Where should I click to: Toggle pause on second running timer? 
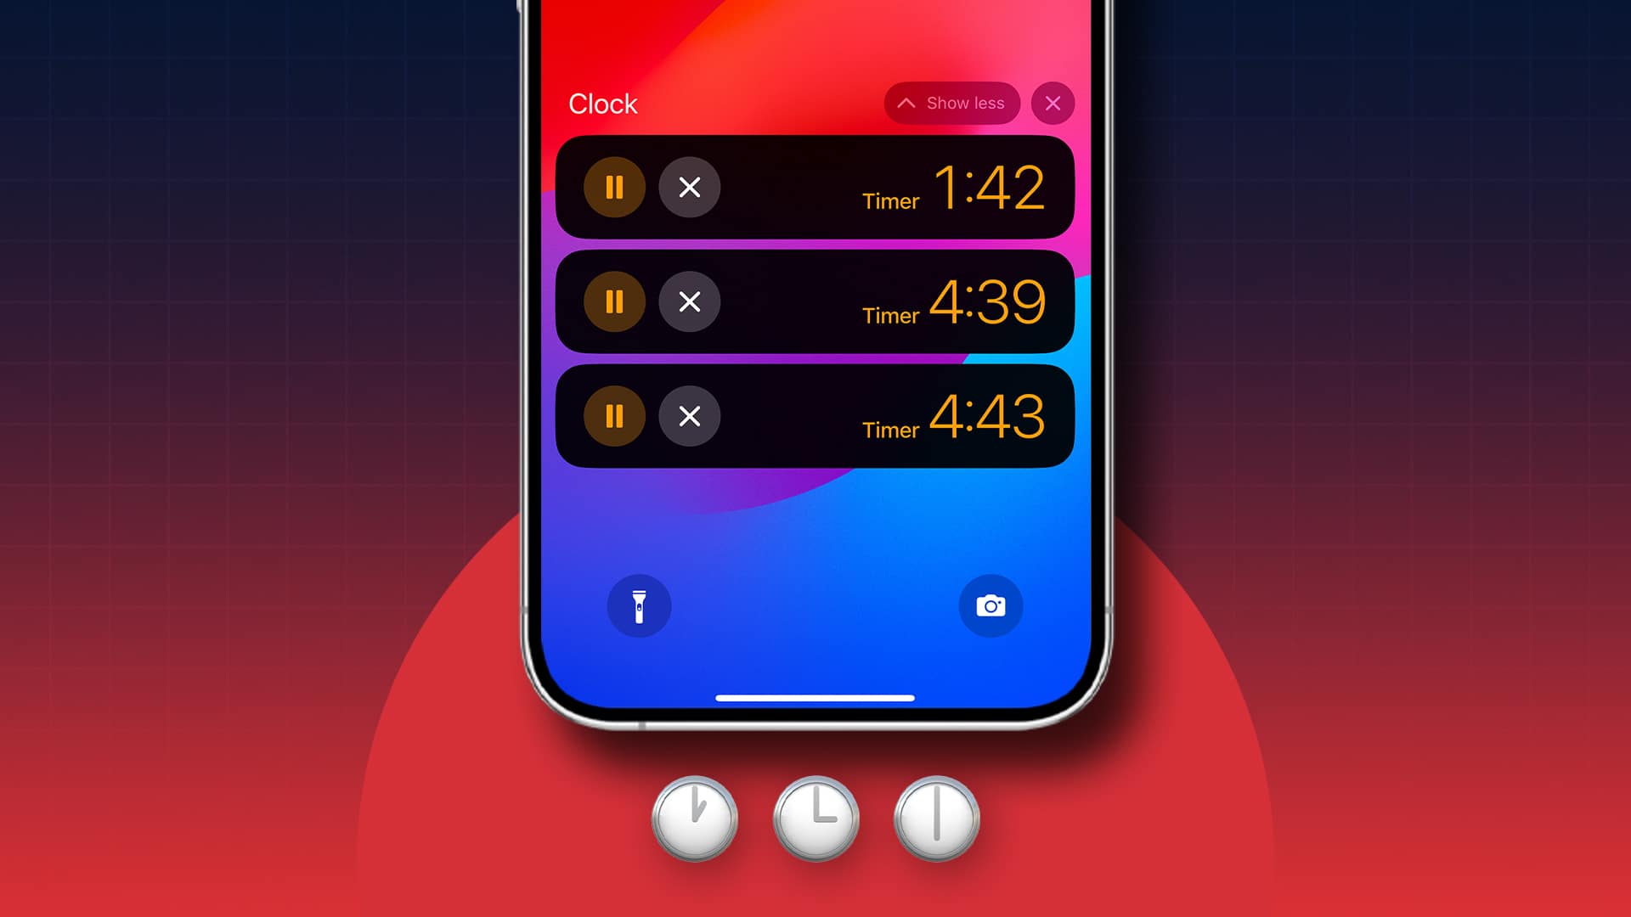614,301
